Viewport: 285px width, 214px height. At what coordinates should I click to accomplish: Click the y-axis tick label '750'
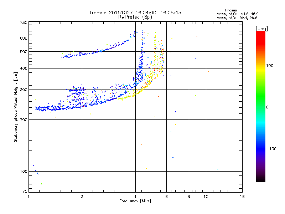pyautogui.click(x=24, y=22)
